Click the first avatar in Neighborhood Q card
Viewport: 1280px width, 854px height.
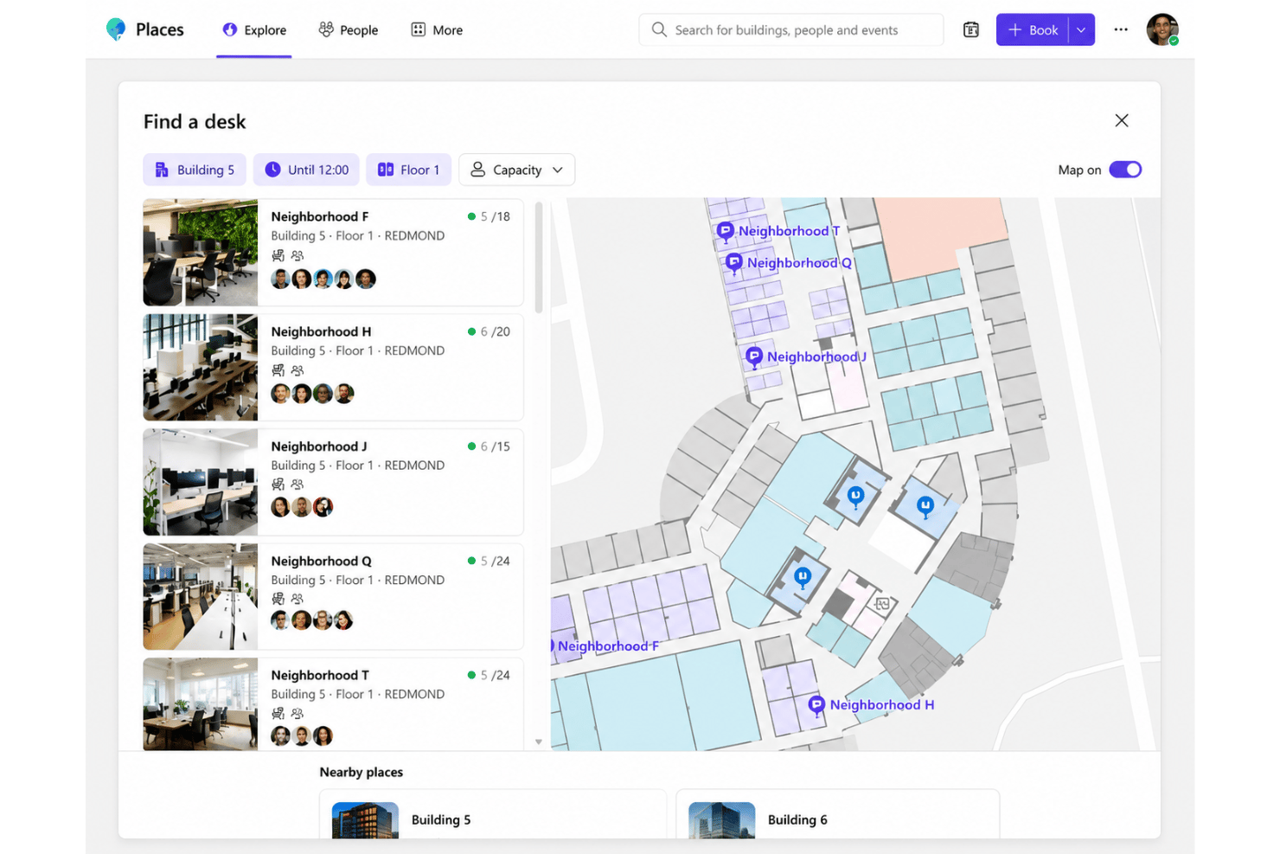pos(280,620)
